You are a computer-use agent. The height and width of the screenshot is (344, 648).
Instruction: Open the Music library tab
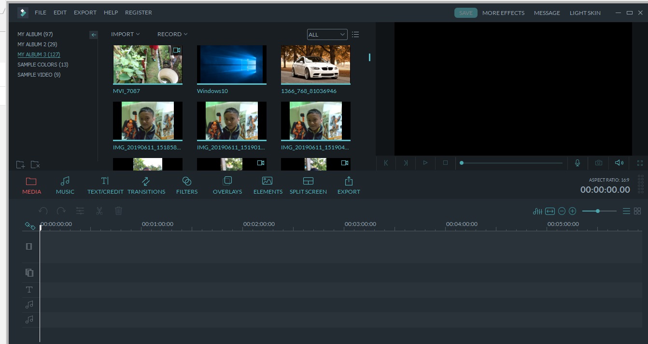tap(65, 185)
